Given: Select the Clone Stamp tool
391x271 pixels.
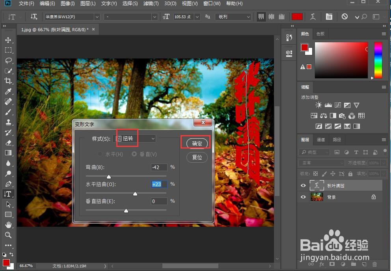Looking at the screenshot, I should (8, 122).
